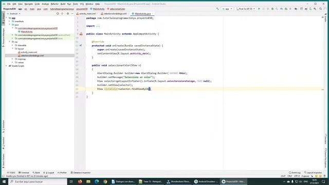The image size is (329, 185).
Task: Open Google Chrome from the taskbar
Action: click(105, 181)
